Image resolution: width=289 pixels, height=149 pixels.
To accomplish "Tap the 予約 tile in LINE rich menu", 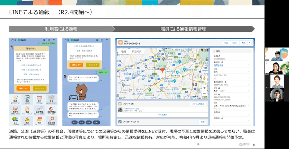I will pyautogui.click(x=39, y=99).
